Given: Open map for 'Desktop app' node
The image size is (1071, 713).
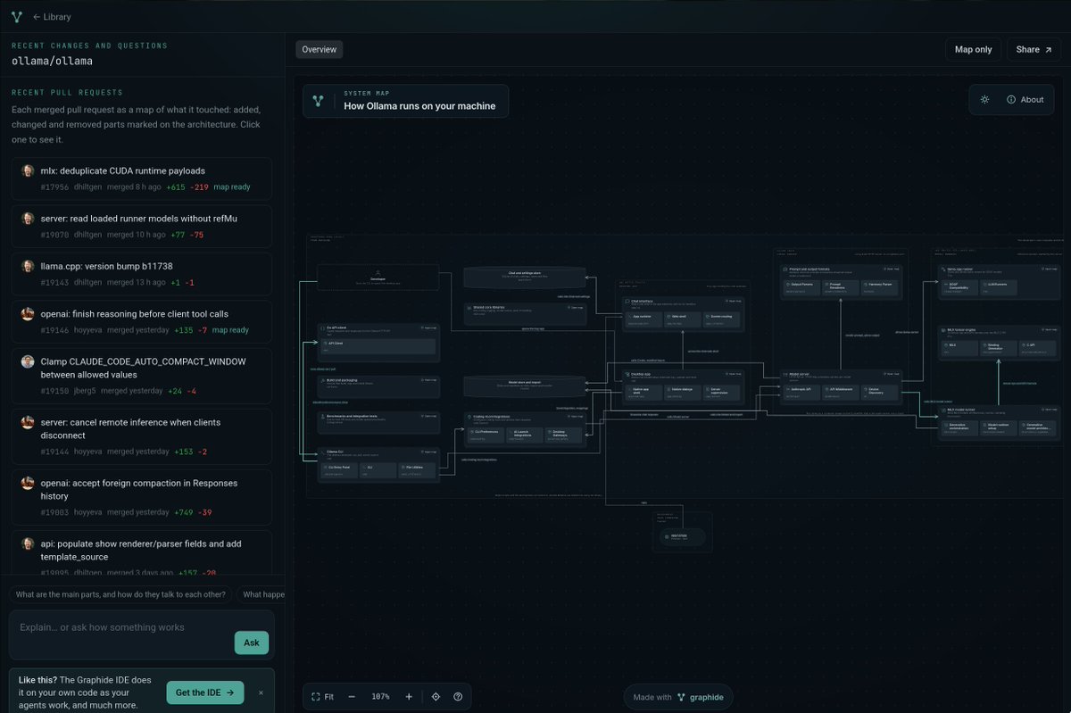Looking at the screenshot, I should coord(732,374).
